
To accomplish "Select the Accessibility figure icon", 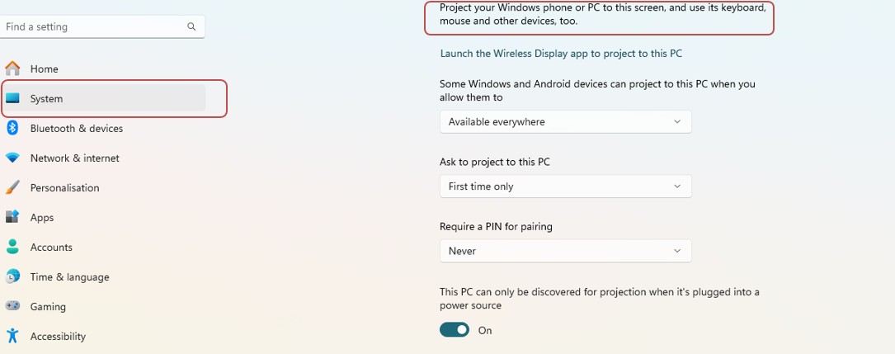I will (12, 336).
